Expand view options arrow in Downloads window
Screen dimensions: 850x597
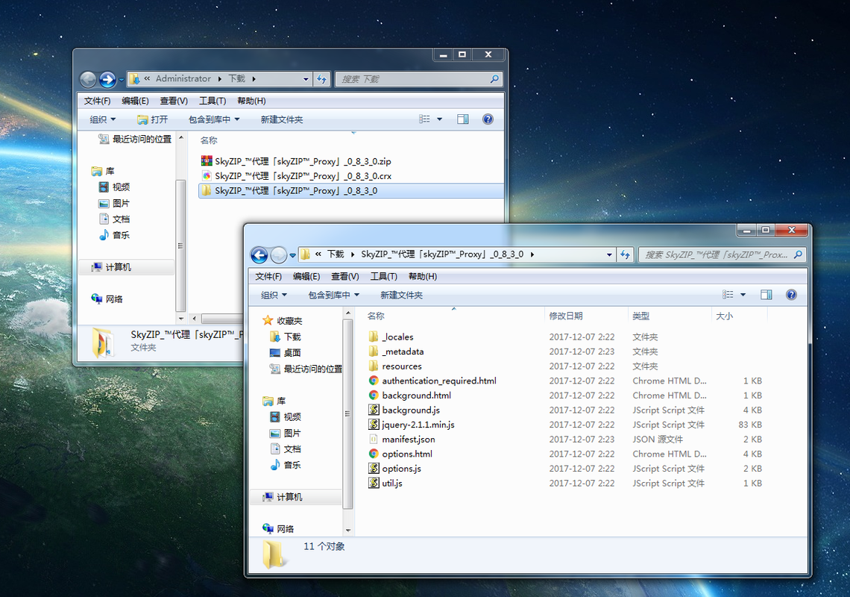[x=440, y=119]
